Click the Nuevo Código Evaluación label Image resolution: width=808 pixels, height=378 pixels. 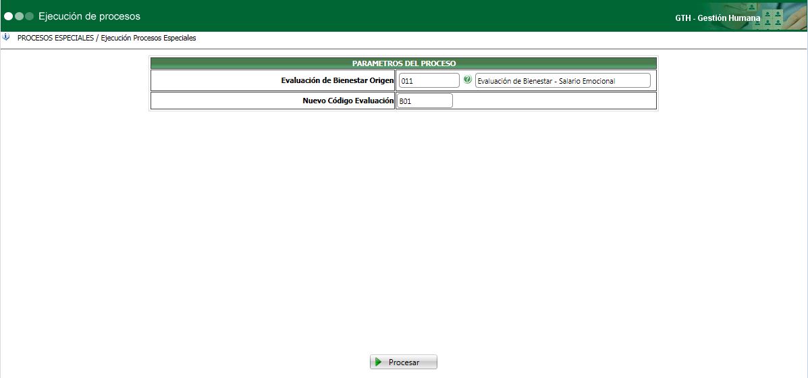click(x=348, y=101)
